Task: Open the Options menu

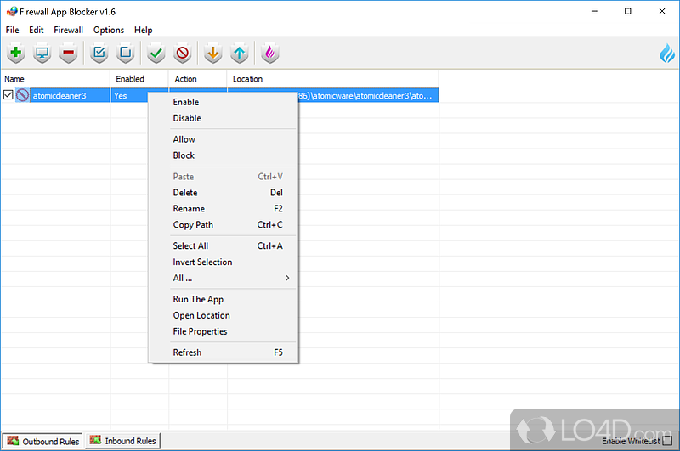Action: (x=109, y=30)
